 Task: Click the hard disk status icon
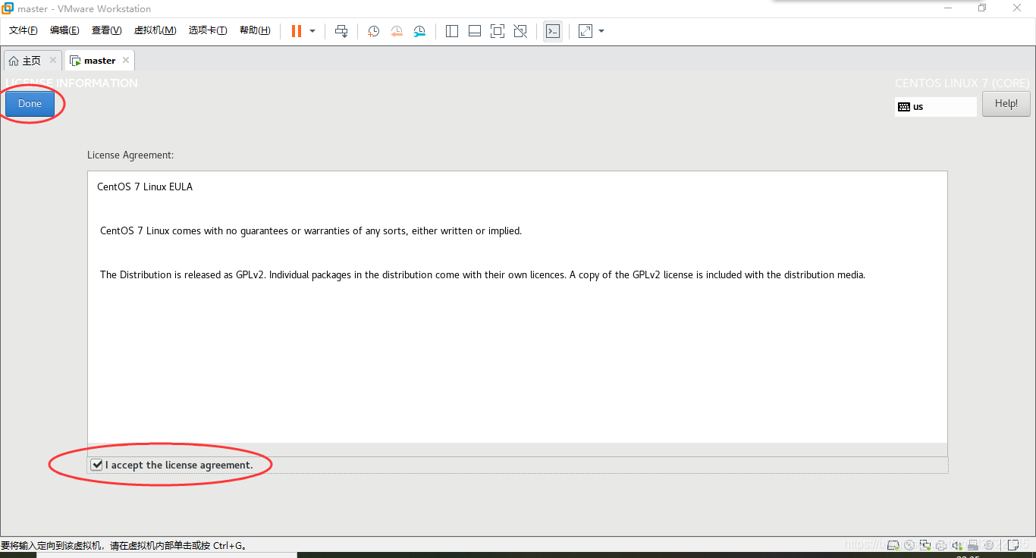893,545
